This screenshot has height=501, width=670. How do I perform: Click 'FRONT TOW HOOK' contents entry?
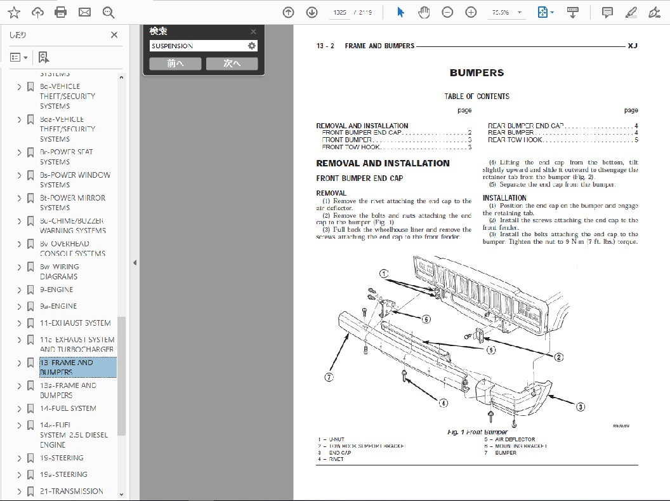tap(397, 147)
